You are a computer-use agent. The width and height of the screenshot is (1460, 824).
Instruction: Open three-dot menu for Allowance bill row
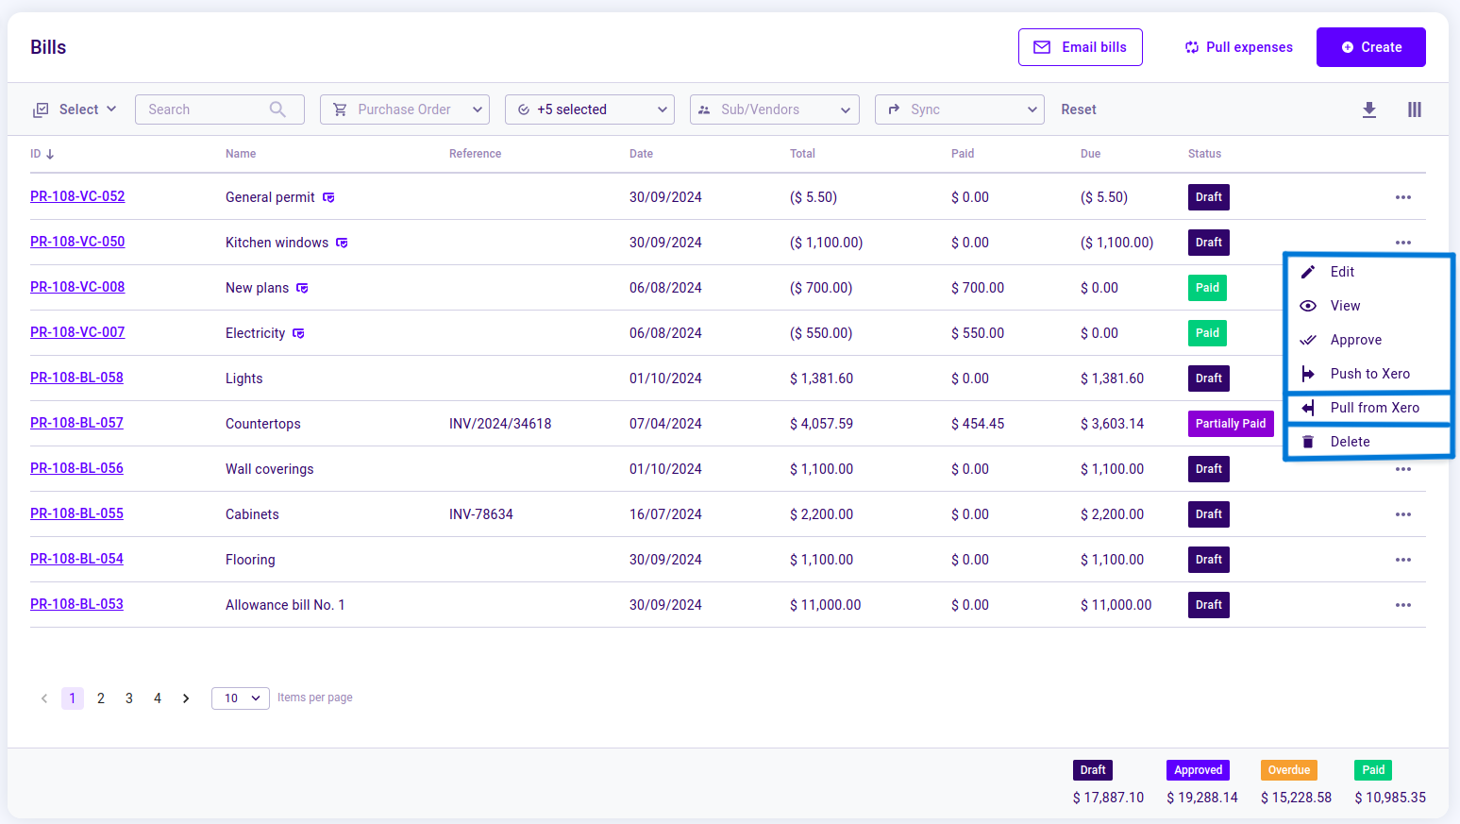click(x=1403, y=605)
